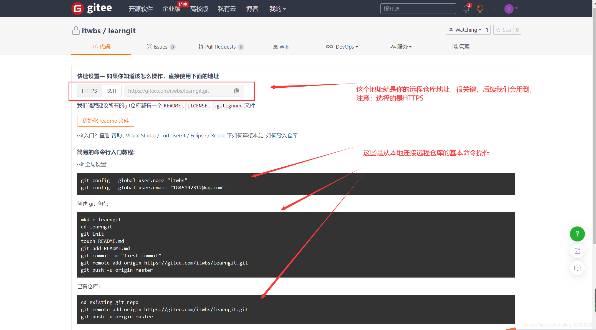Open the Eclipse help link

click(x=198, y=135)
